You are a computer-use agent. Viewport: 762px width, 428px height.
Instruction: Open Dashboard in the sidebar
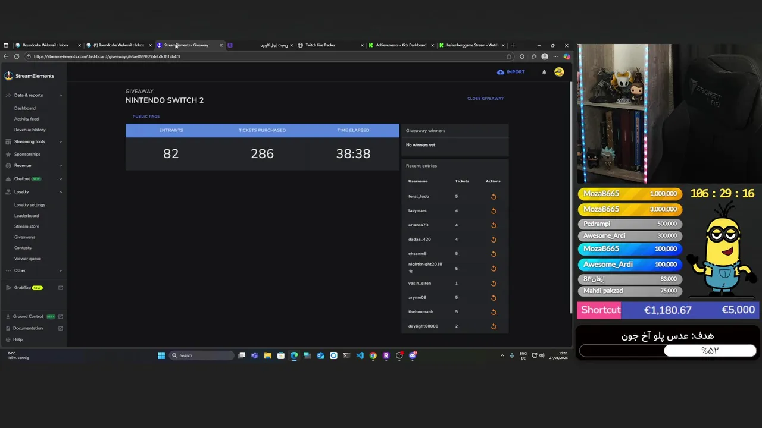25,108
